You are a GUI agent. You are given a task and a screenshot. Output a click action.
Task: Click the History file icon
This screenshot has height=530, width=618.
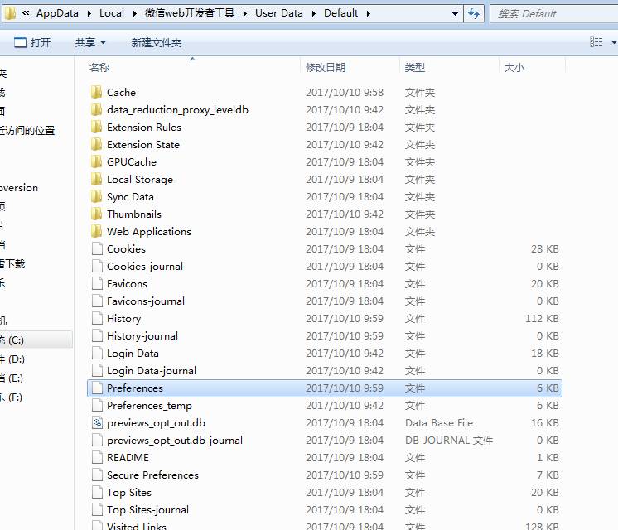97,318
